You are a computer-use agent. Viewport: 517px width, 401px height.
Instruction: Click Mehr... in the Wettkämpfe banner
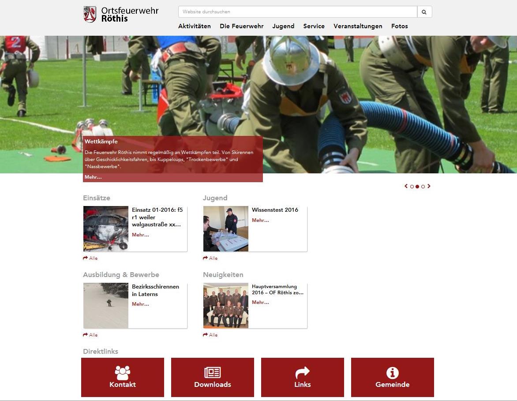[93, 177]
